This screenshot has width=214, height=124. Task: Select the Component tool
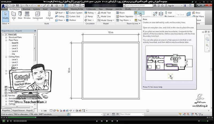(x=38, y=16)
